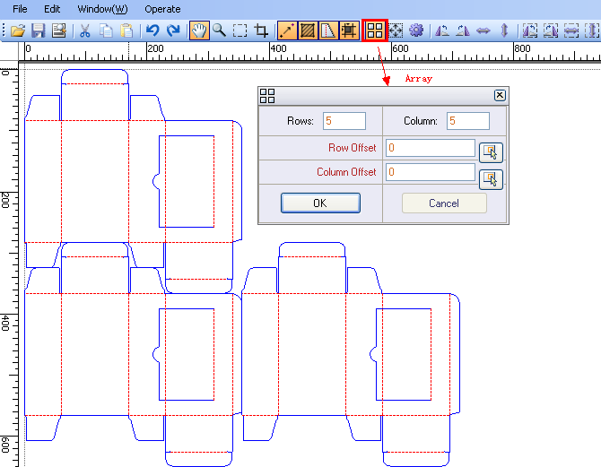Click the Open file folder icon
This screenshot has width=601, height=467.
tap(18, 30)
